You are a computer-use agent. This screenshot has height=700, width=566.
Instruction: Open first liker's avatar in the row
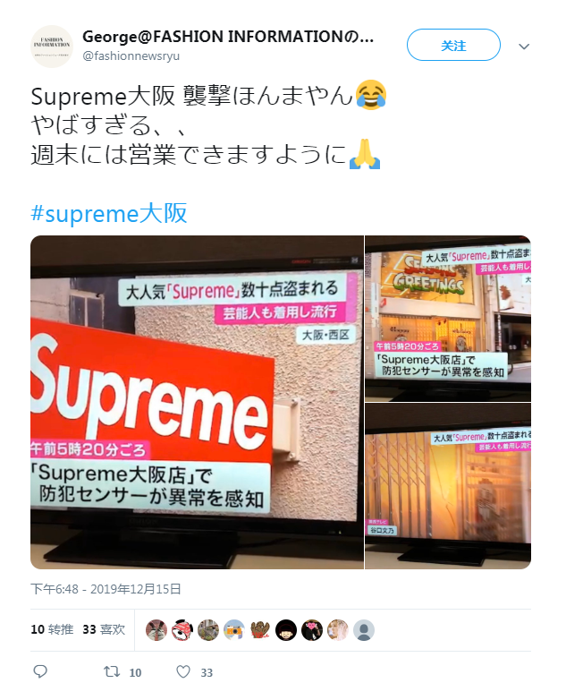(x=156, y=630)
